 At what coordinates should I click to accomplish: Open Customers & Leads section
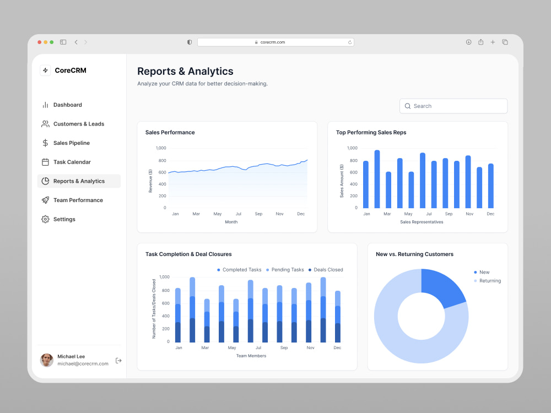(79, 123)
